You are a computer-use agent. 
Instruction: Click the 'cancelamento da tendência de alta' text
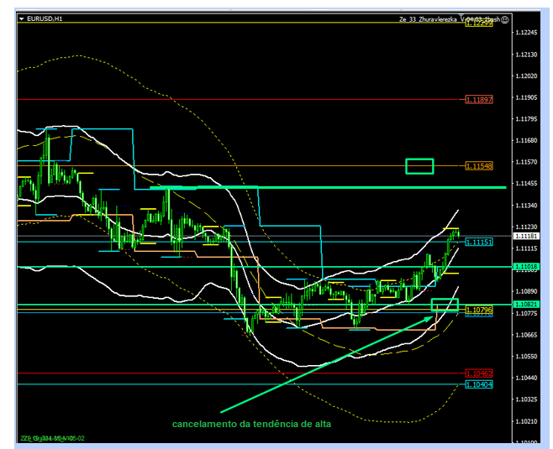click(251, 425)
